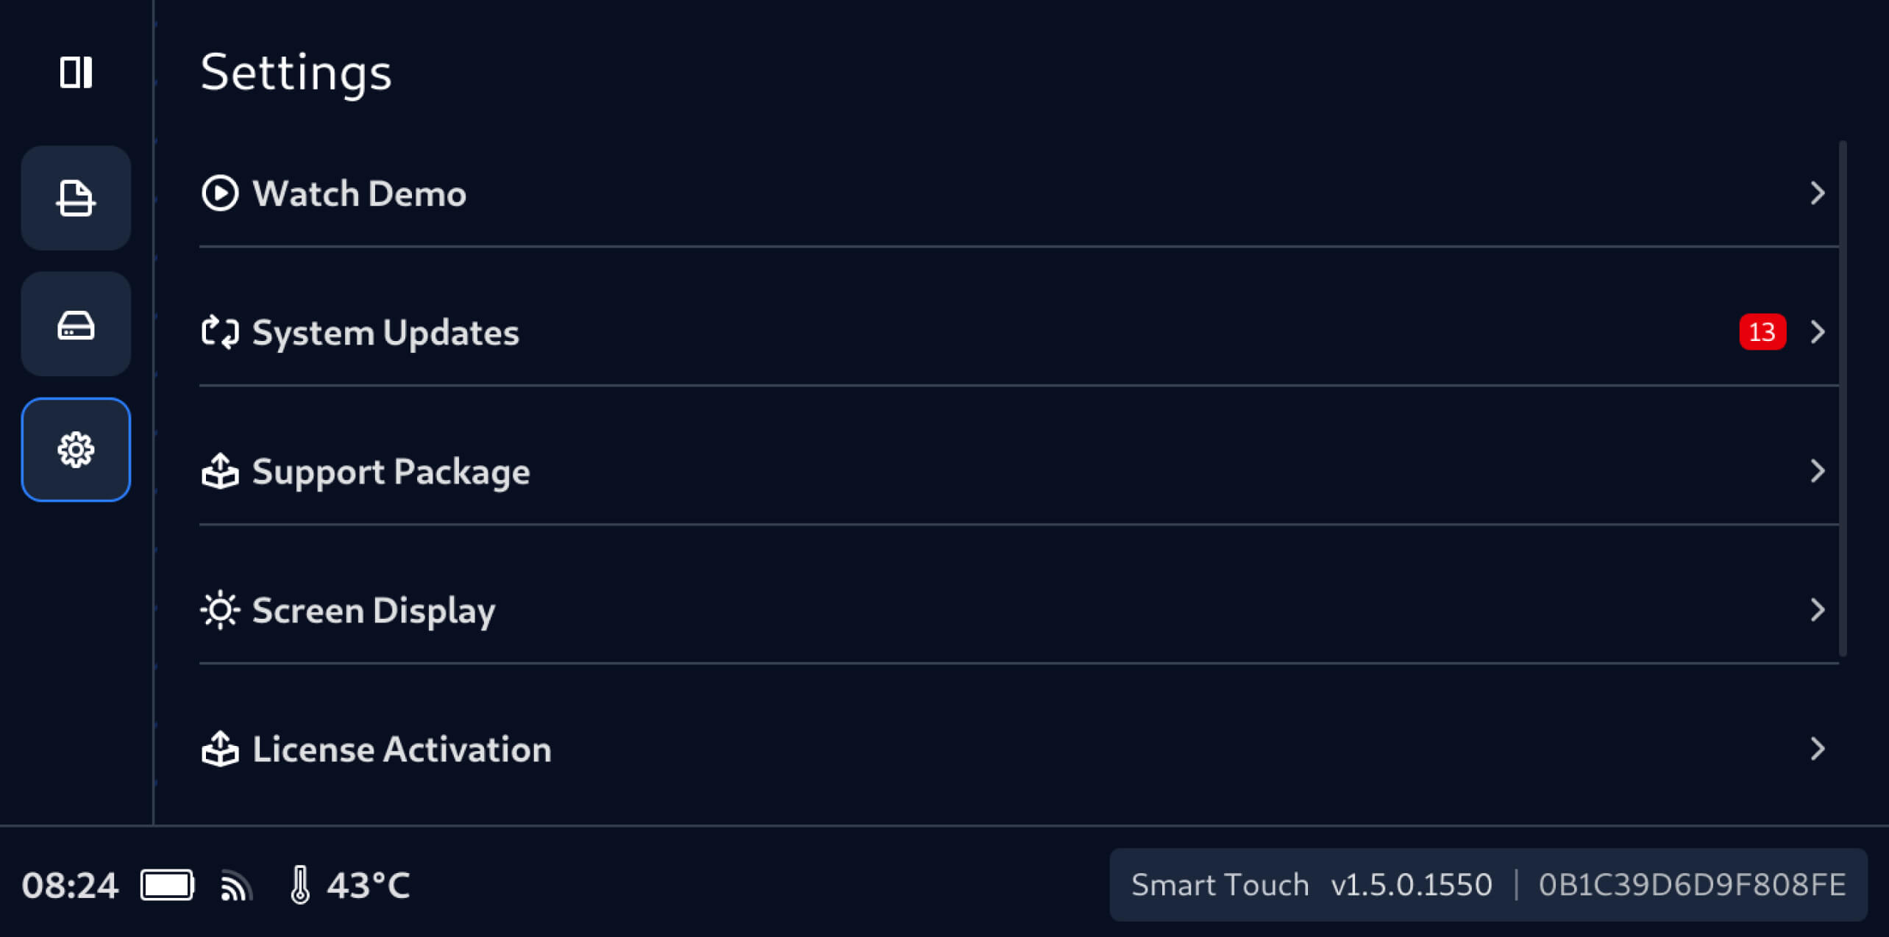The height and width of the screenshot is (937, 1889).
Task: Expand the System Updates chevron
Action: [1818, 332]
